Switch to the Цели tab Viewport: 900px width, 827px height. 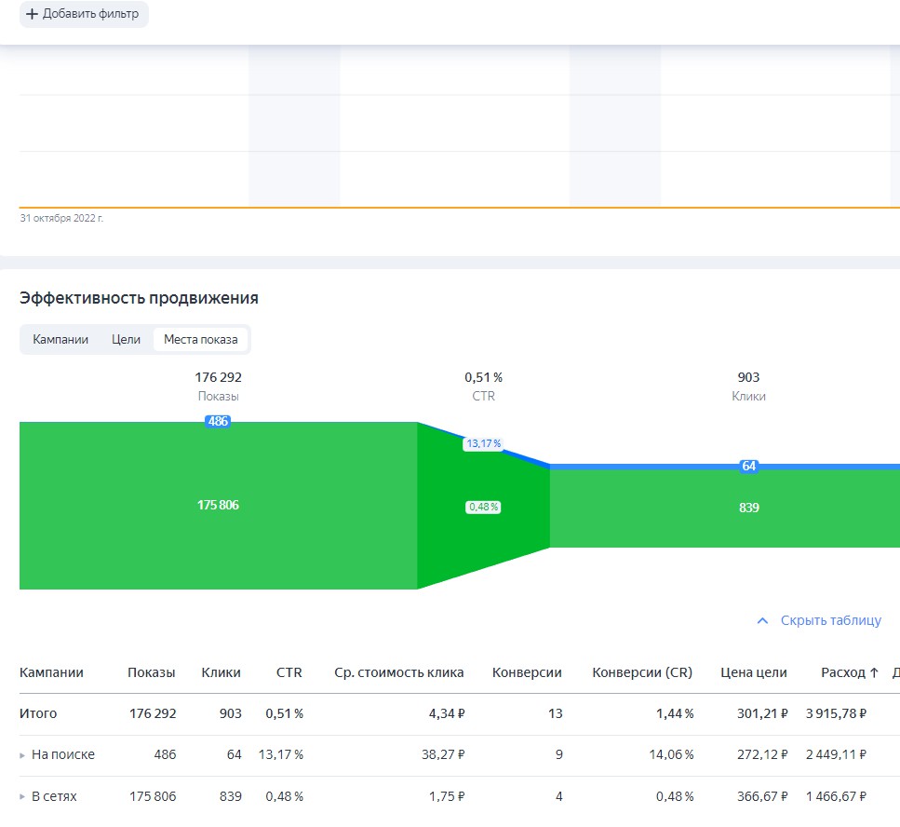click(x=126, y=339)
